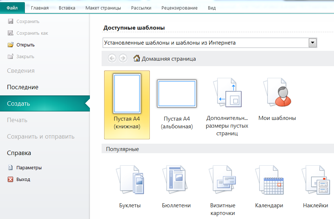334x219 pixels.
Task: Click the Календари label
Action: pyautogui.click(x=269, y=205)
